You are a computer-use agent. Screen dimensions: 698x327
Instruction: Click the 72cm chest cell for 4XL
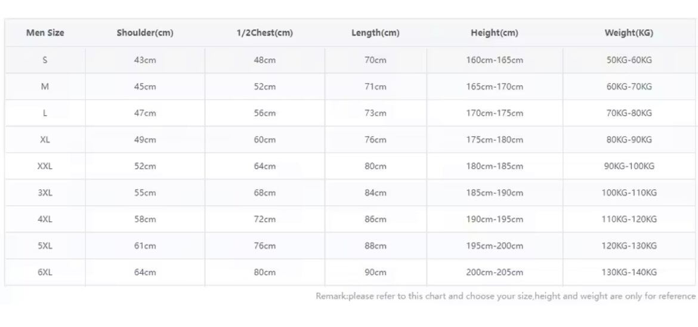pos(265,219)
